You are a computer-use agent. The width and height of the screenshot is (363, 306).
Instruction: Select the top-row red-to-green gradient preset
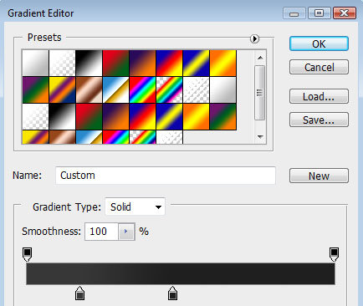115,64
